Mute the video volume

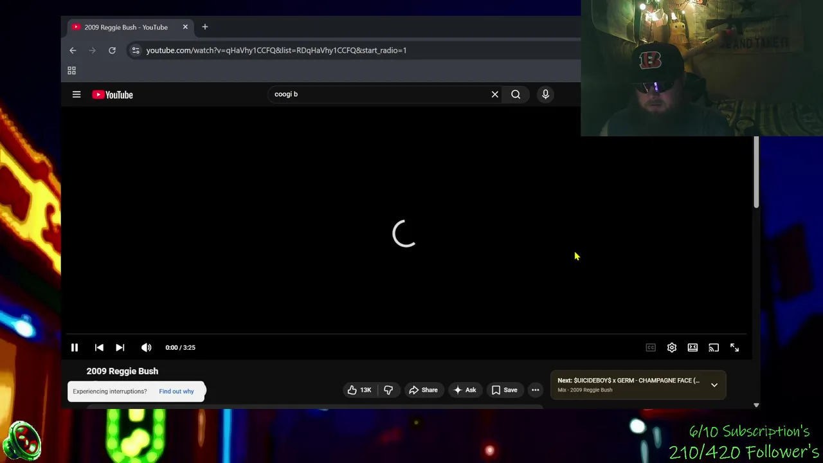(147, 347)
